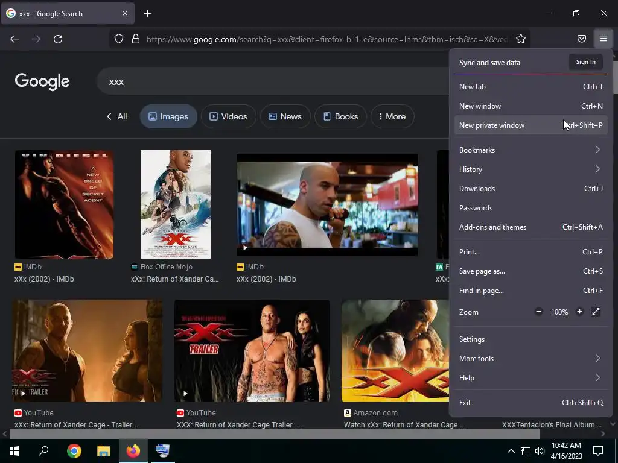The image size is (618, 463).
Task: Choose Find in page...
Action: tap(531, 291)
